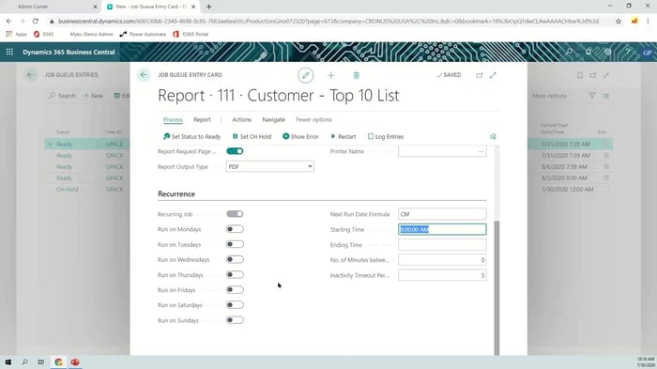Go back using card's arrow icon
Image resolution: width=657 pixels, height=369 pixels.
[x=144, y=75]
